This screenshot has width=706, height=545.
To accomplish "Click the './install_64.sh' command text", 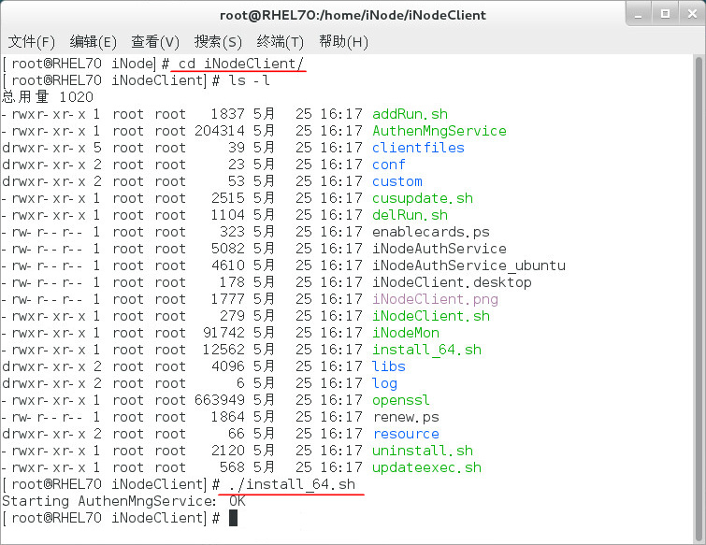I will [292, 484].
